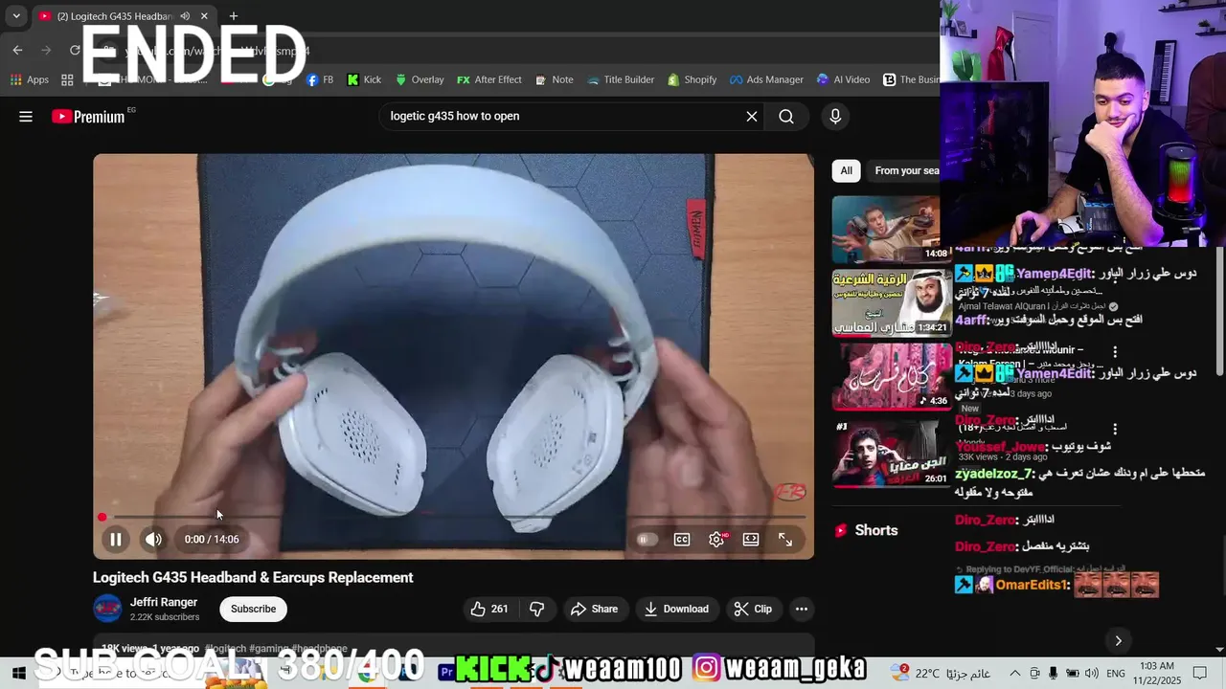Open the FB bookmark

click(x=320, y=80)
